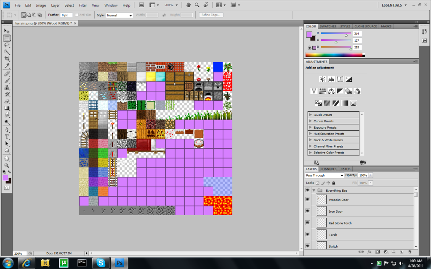Open the Essentials workspace dropdown
The height and width of the screenshot is (269, 431).
[394, 5]
